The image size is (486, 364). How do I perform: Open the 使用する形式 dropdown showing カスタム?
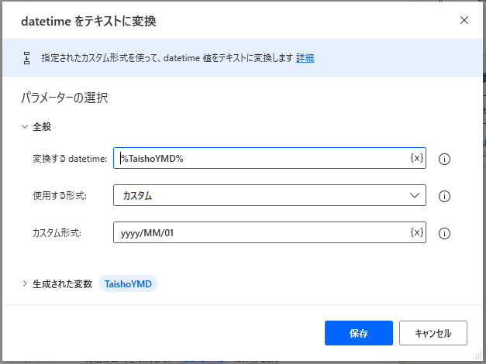point(270,196)
